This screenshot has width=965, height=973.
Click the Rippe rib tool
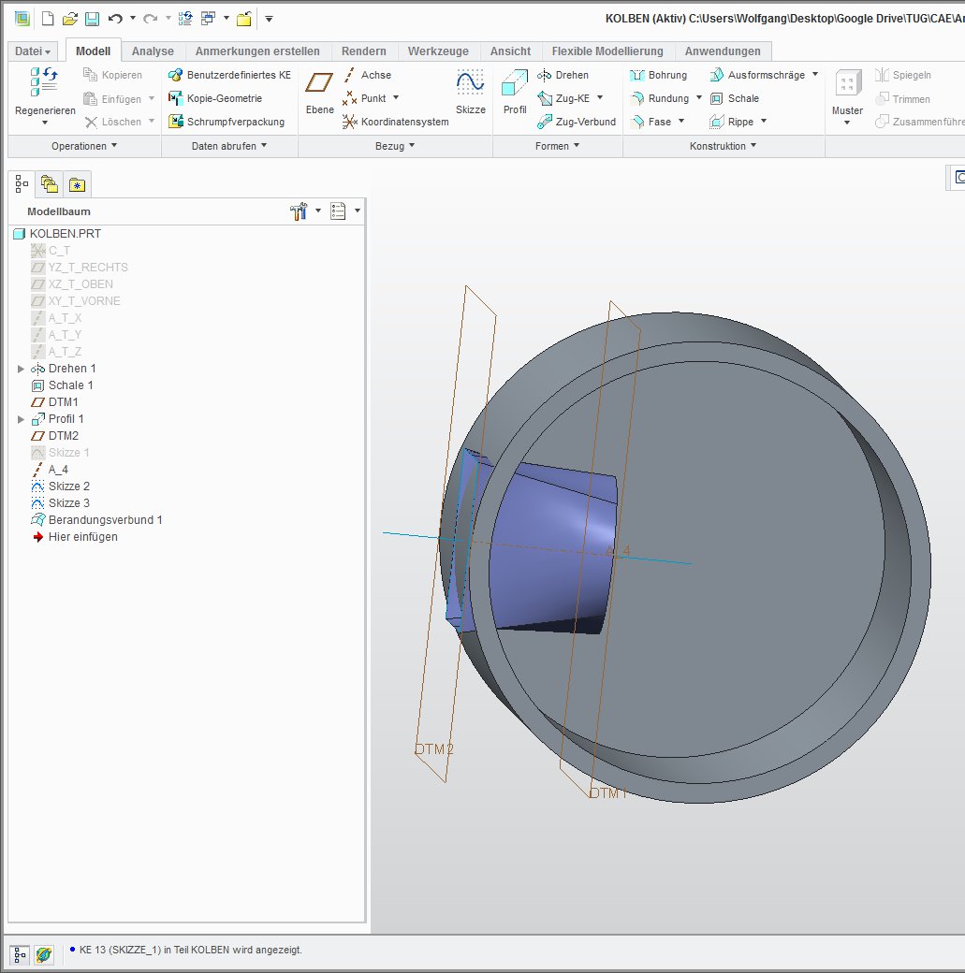click(732, 122)
